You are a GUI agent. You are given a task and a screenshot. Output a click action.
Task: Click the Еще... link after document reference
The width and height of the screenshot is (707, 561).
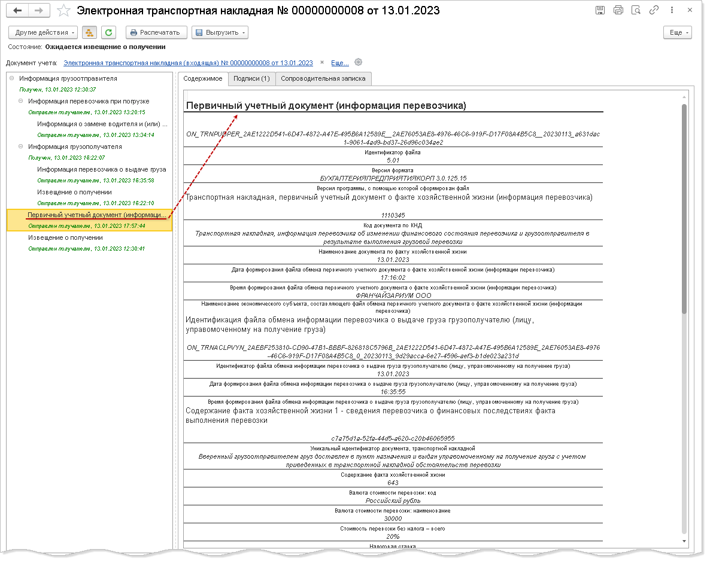[340, 63]
